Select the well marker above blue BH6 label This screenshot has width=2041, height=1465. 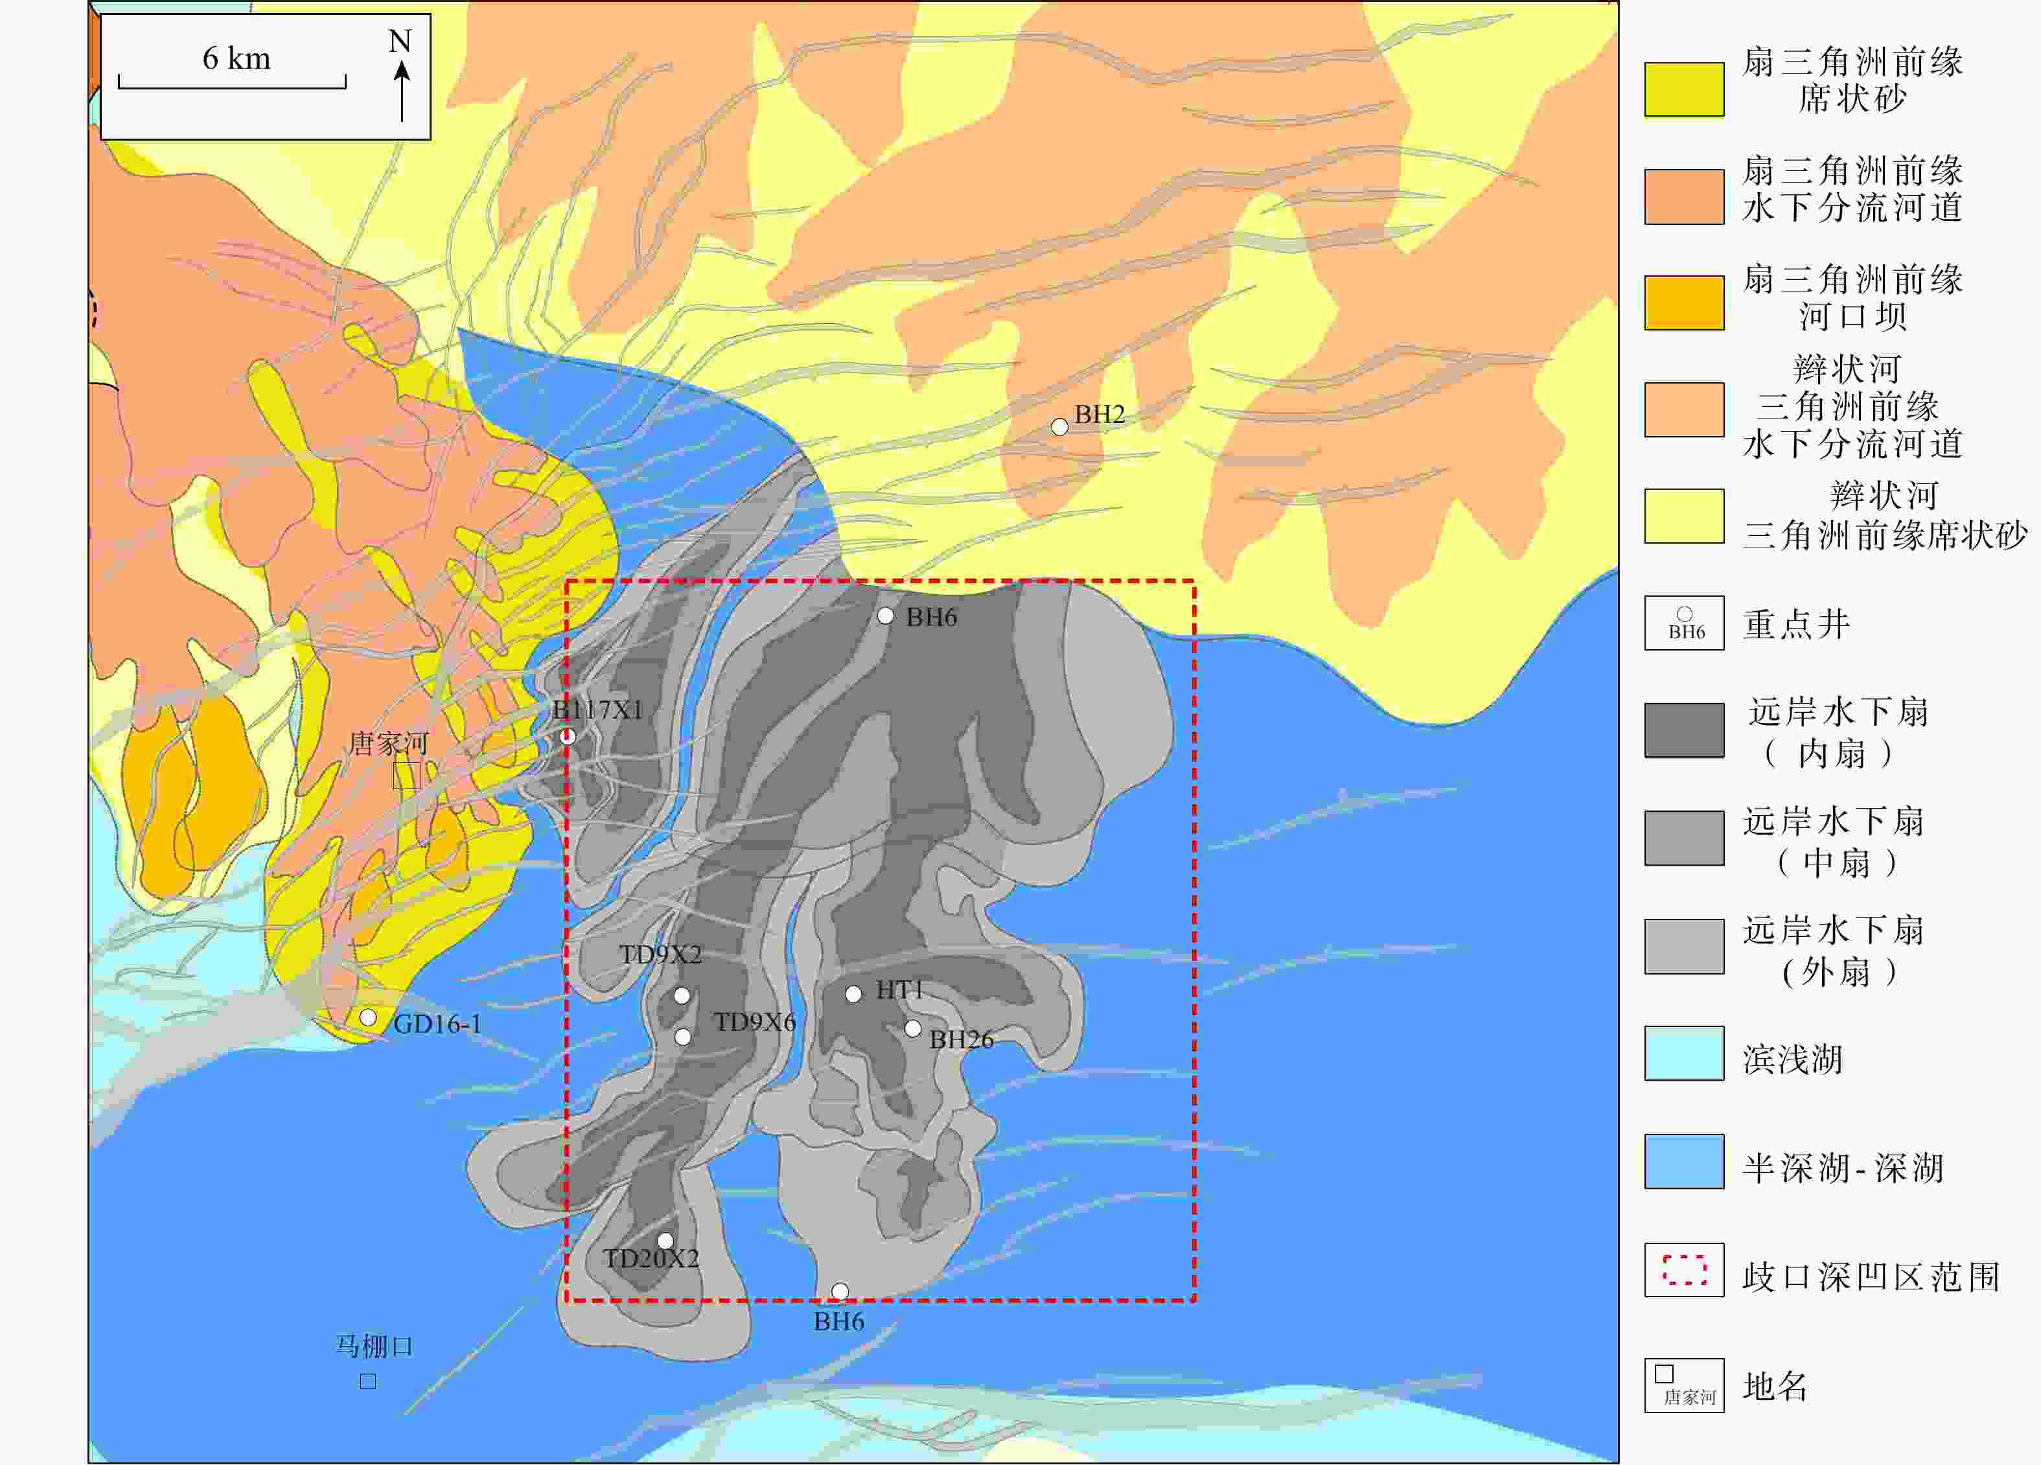840,1291
